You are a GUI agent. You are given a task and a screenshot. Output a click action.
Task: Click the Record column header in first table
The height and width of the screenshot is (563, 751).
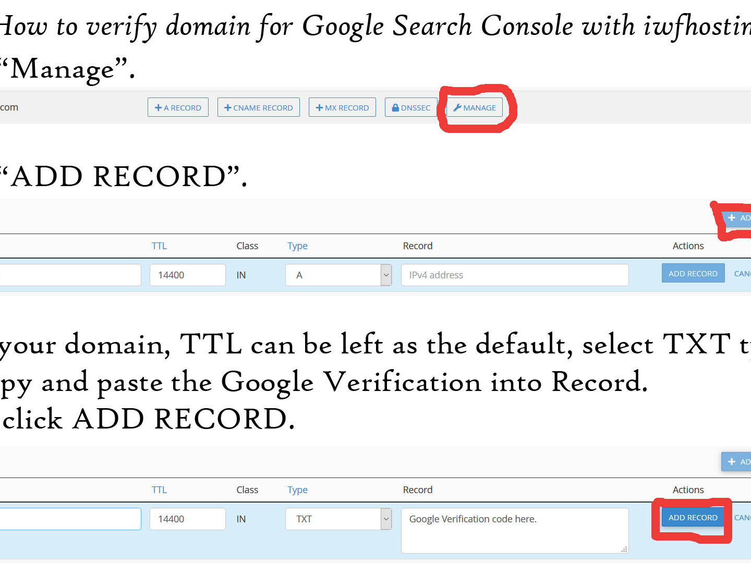(418, 246)
